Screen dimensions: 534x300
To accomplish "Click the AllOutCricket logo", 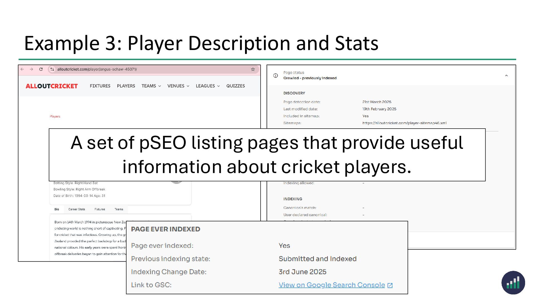I will point(52,86).
